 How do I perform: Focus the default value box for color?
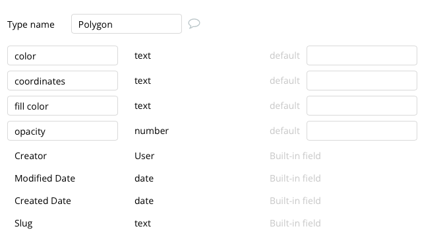point(362,55)
